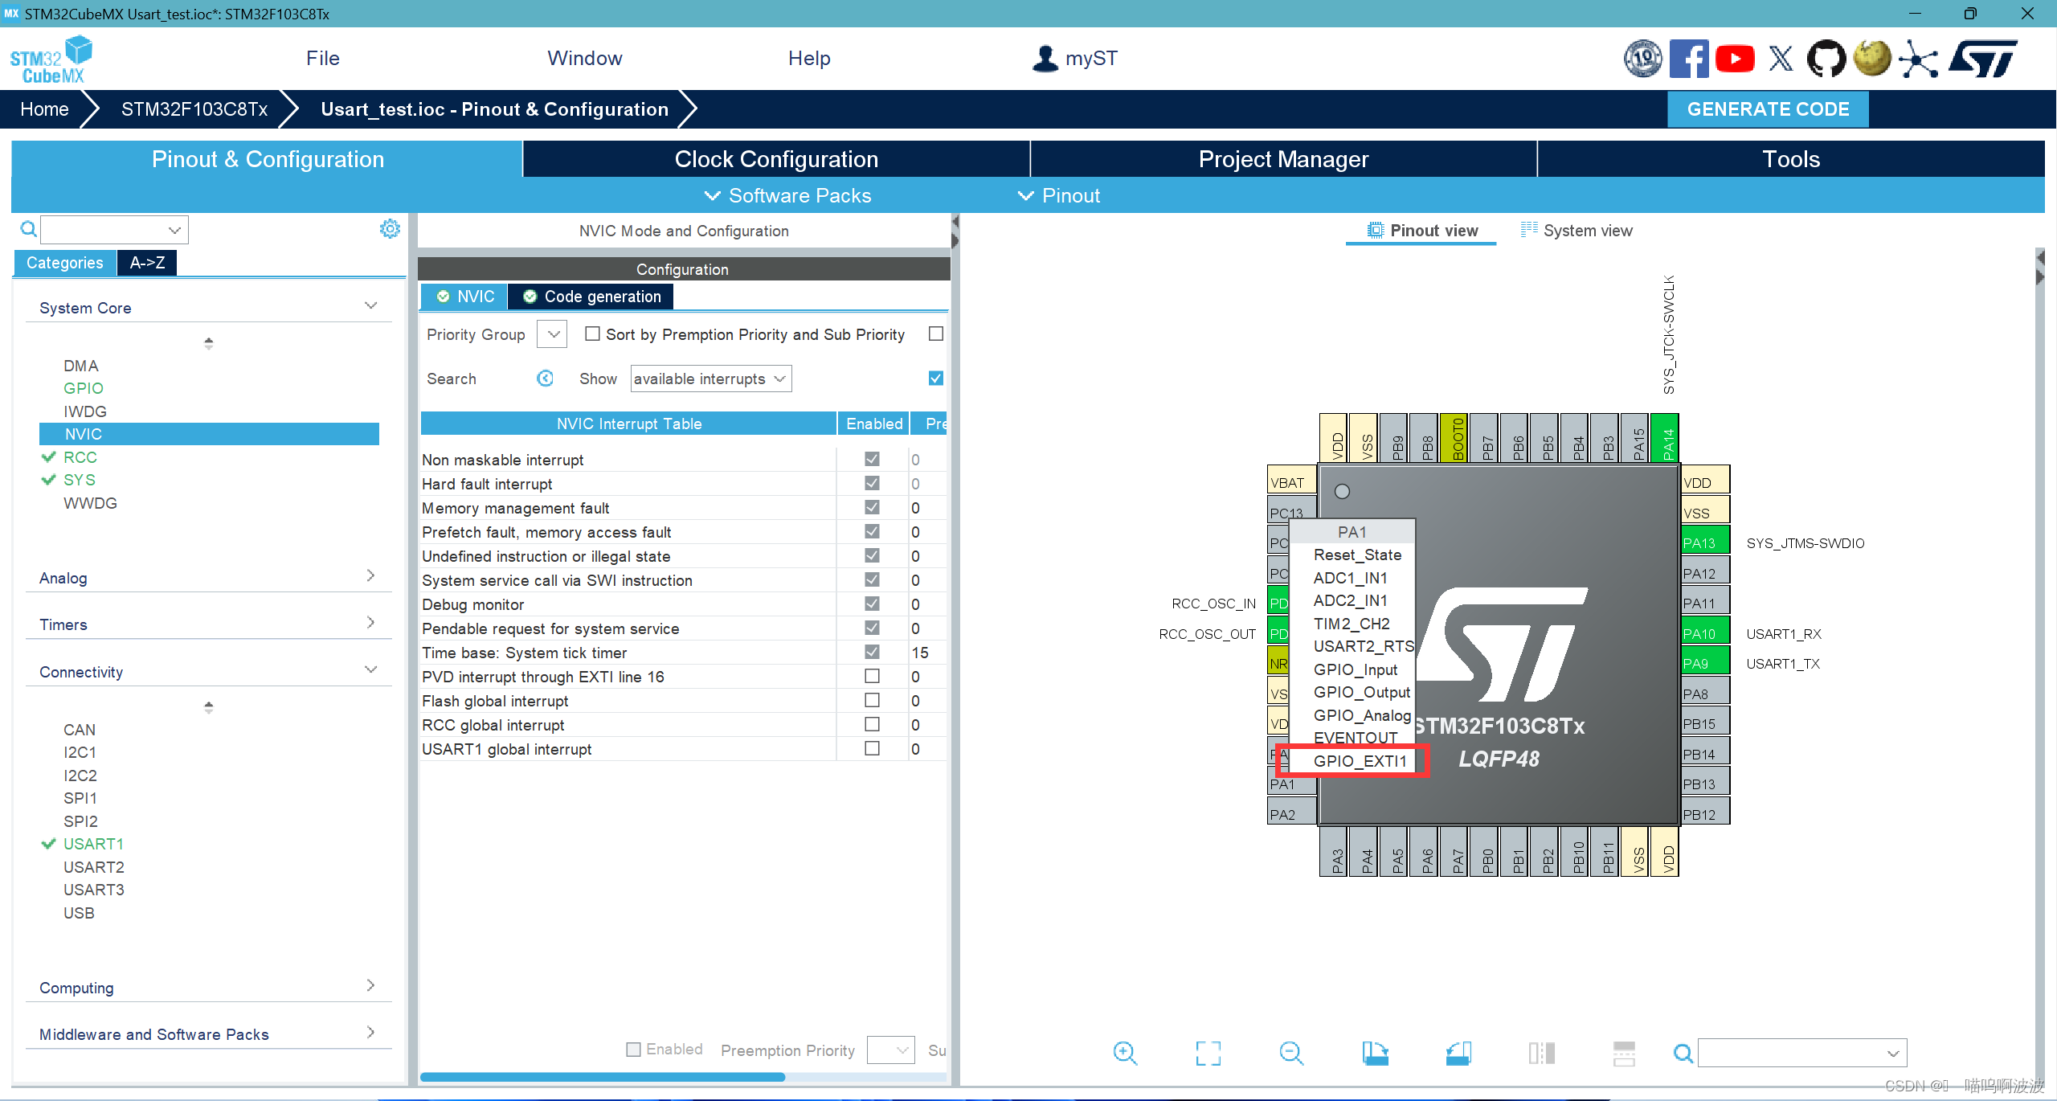Enable PVD interrupt through EXTI line 16
2057x1101 pixels.
pos(872,676)
